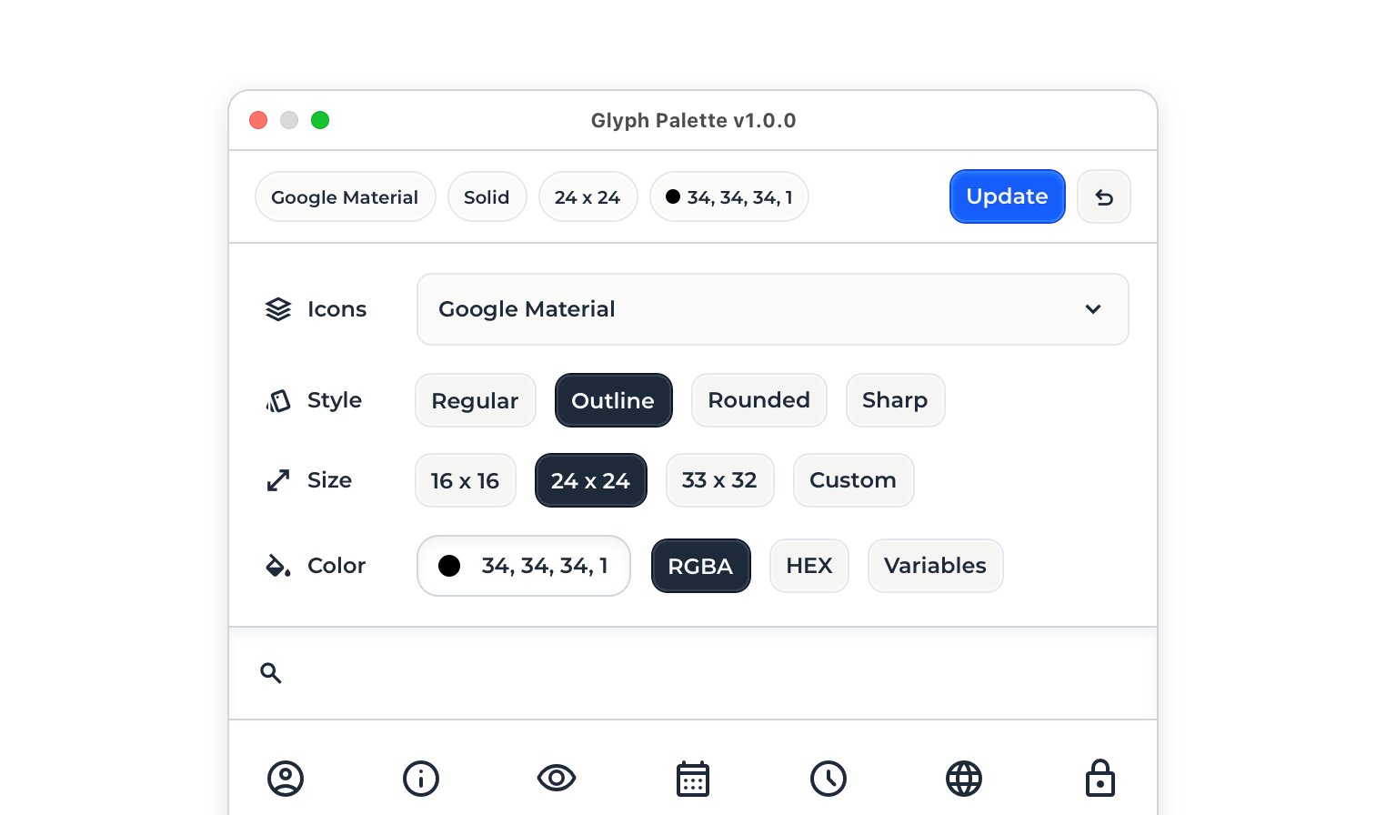Screen dimensions: 1386x815
Task: Click the undo arrow reset button
Action: tap(1104, 197)
